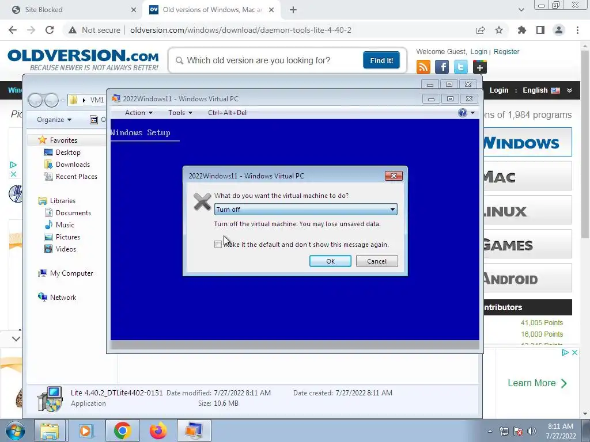
Task: Click Chrome browser back arrow
Action: (13, 30)
